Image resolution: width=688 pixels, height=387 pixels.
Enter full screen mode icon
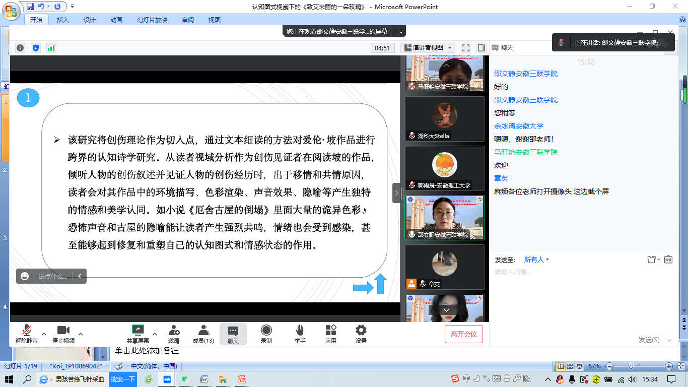pos(466,48)
